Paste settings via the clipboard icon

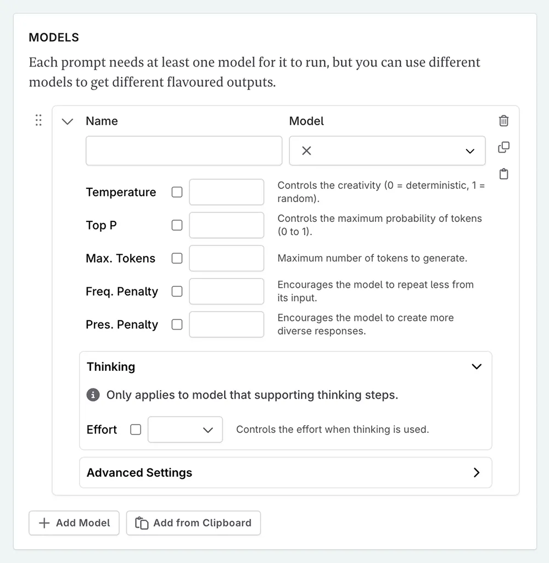(x=503, y=174)
